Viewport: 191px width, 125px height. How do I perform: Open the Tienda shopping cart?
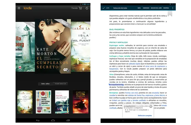pyautogui.click(x=80, y=8)
